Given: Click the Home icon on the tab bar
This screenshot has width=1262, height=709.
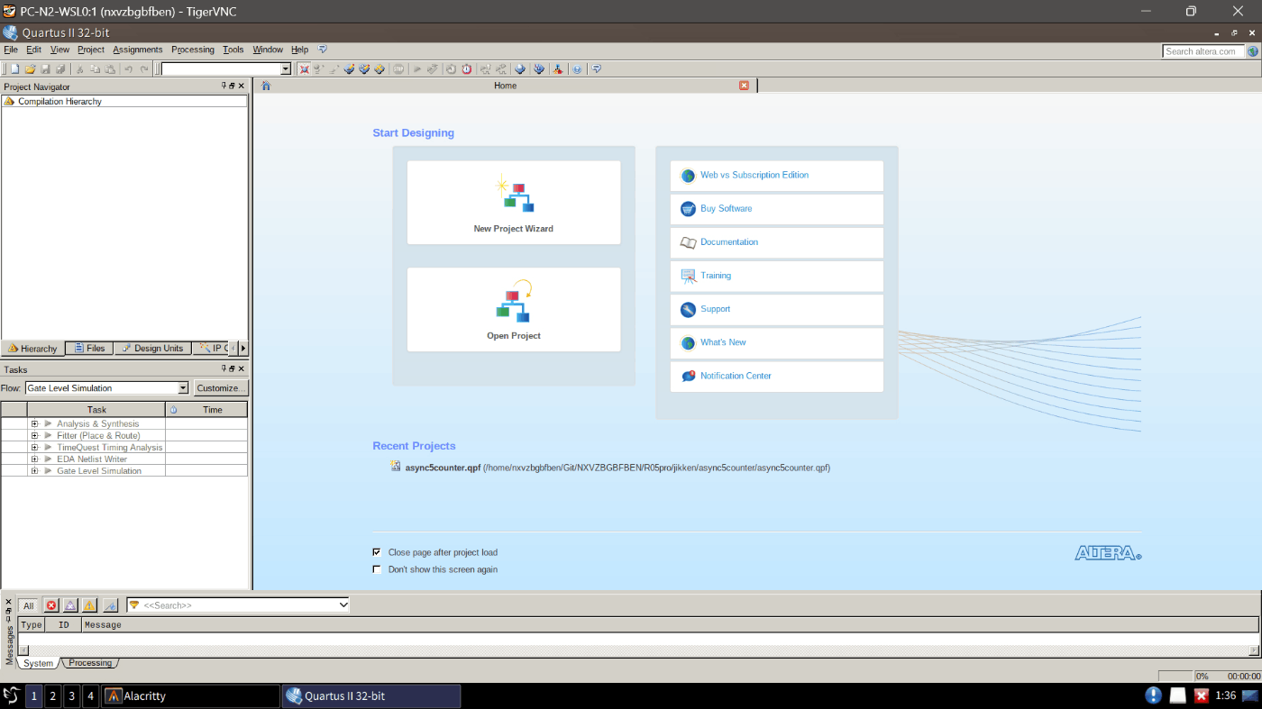Looking at the screenshot, I should tap(265, 86).
